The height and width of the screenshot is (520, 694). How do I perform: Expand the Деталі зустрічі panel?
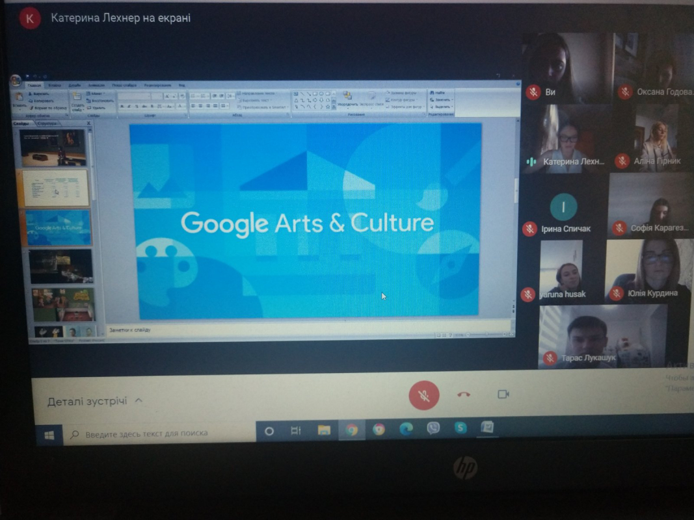95,401
